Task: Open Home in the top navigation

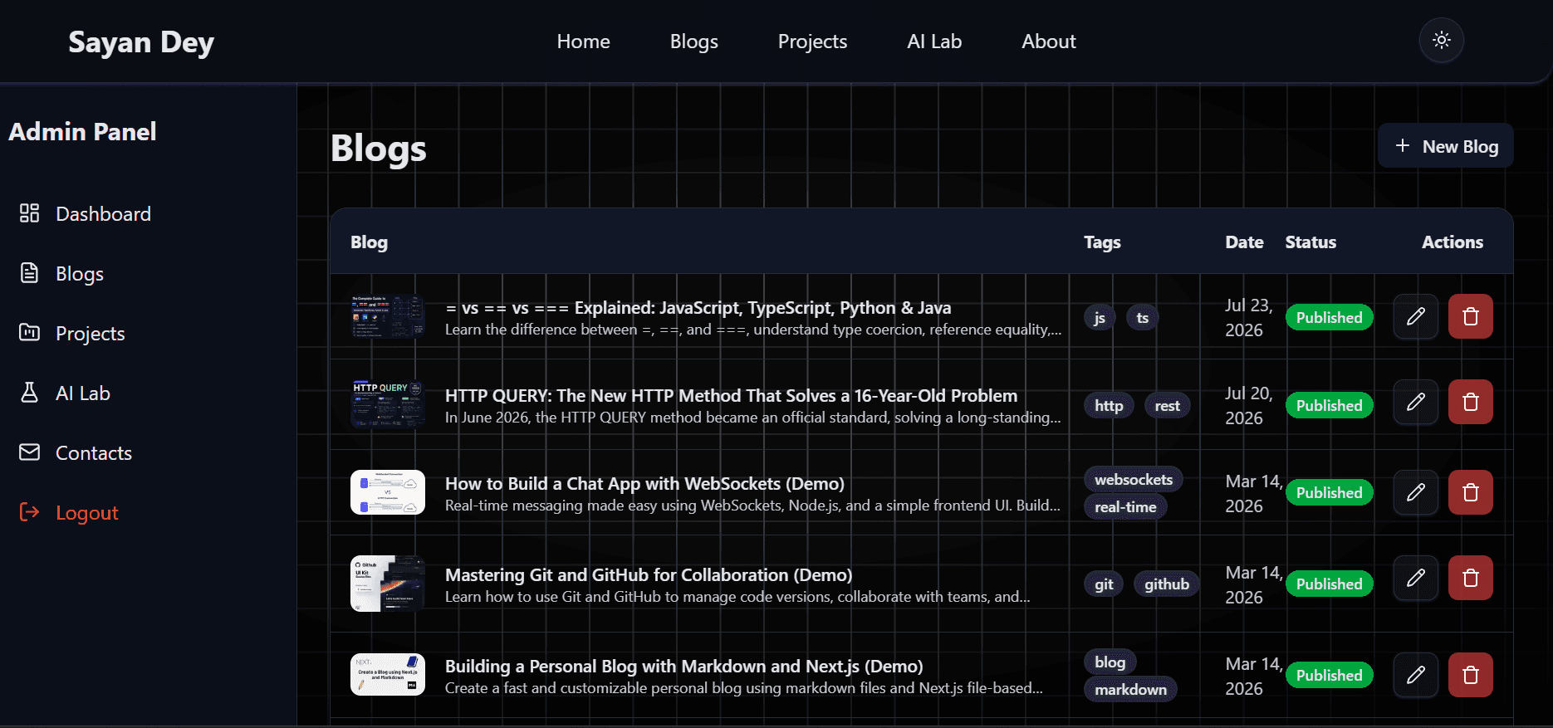Action: tap(583, 42)
